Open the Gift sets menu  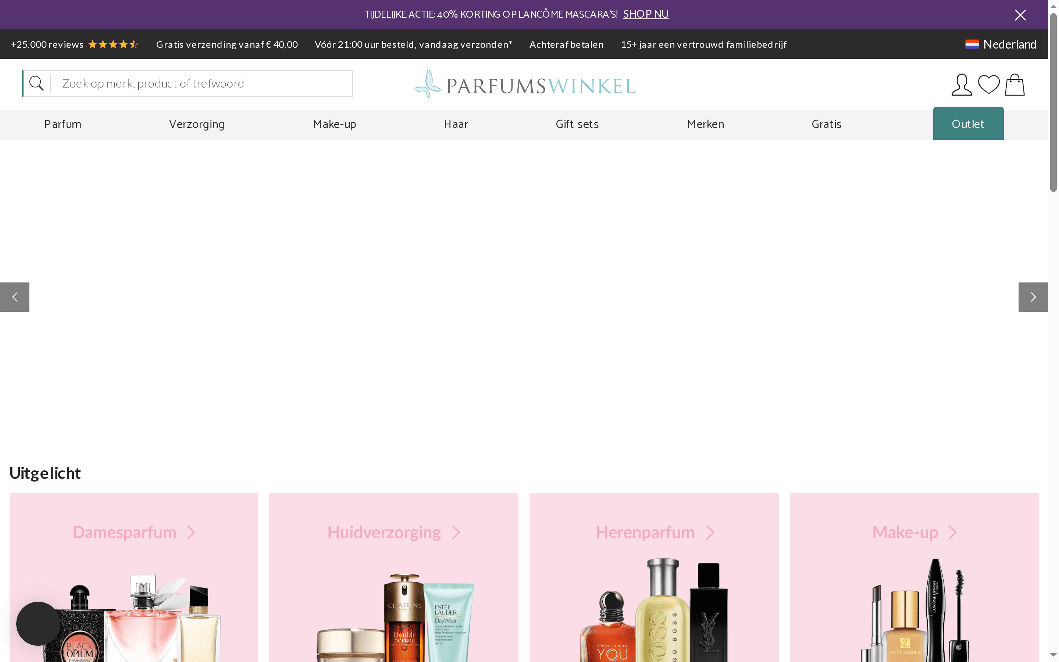(x=577, y=124)
